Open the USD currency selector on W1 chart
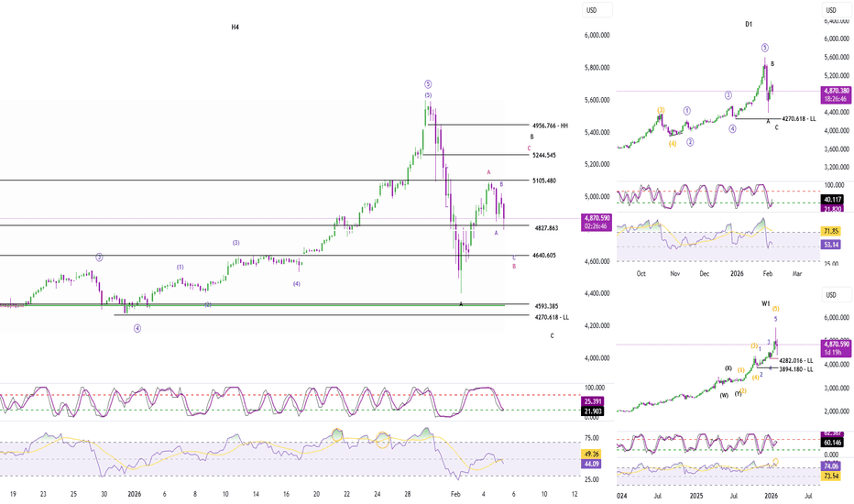854x504 pixels. click(837, 295)
